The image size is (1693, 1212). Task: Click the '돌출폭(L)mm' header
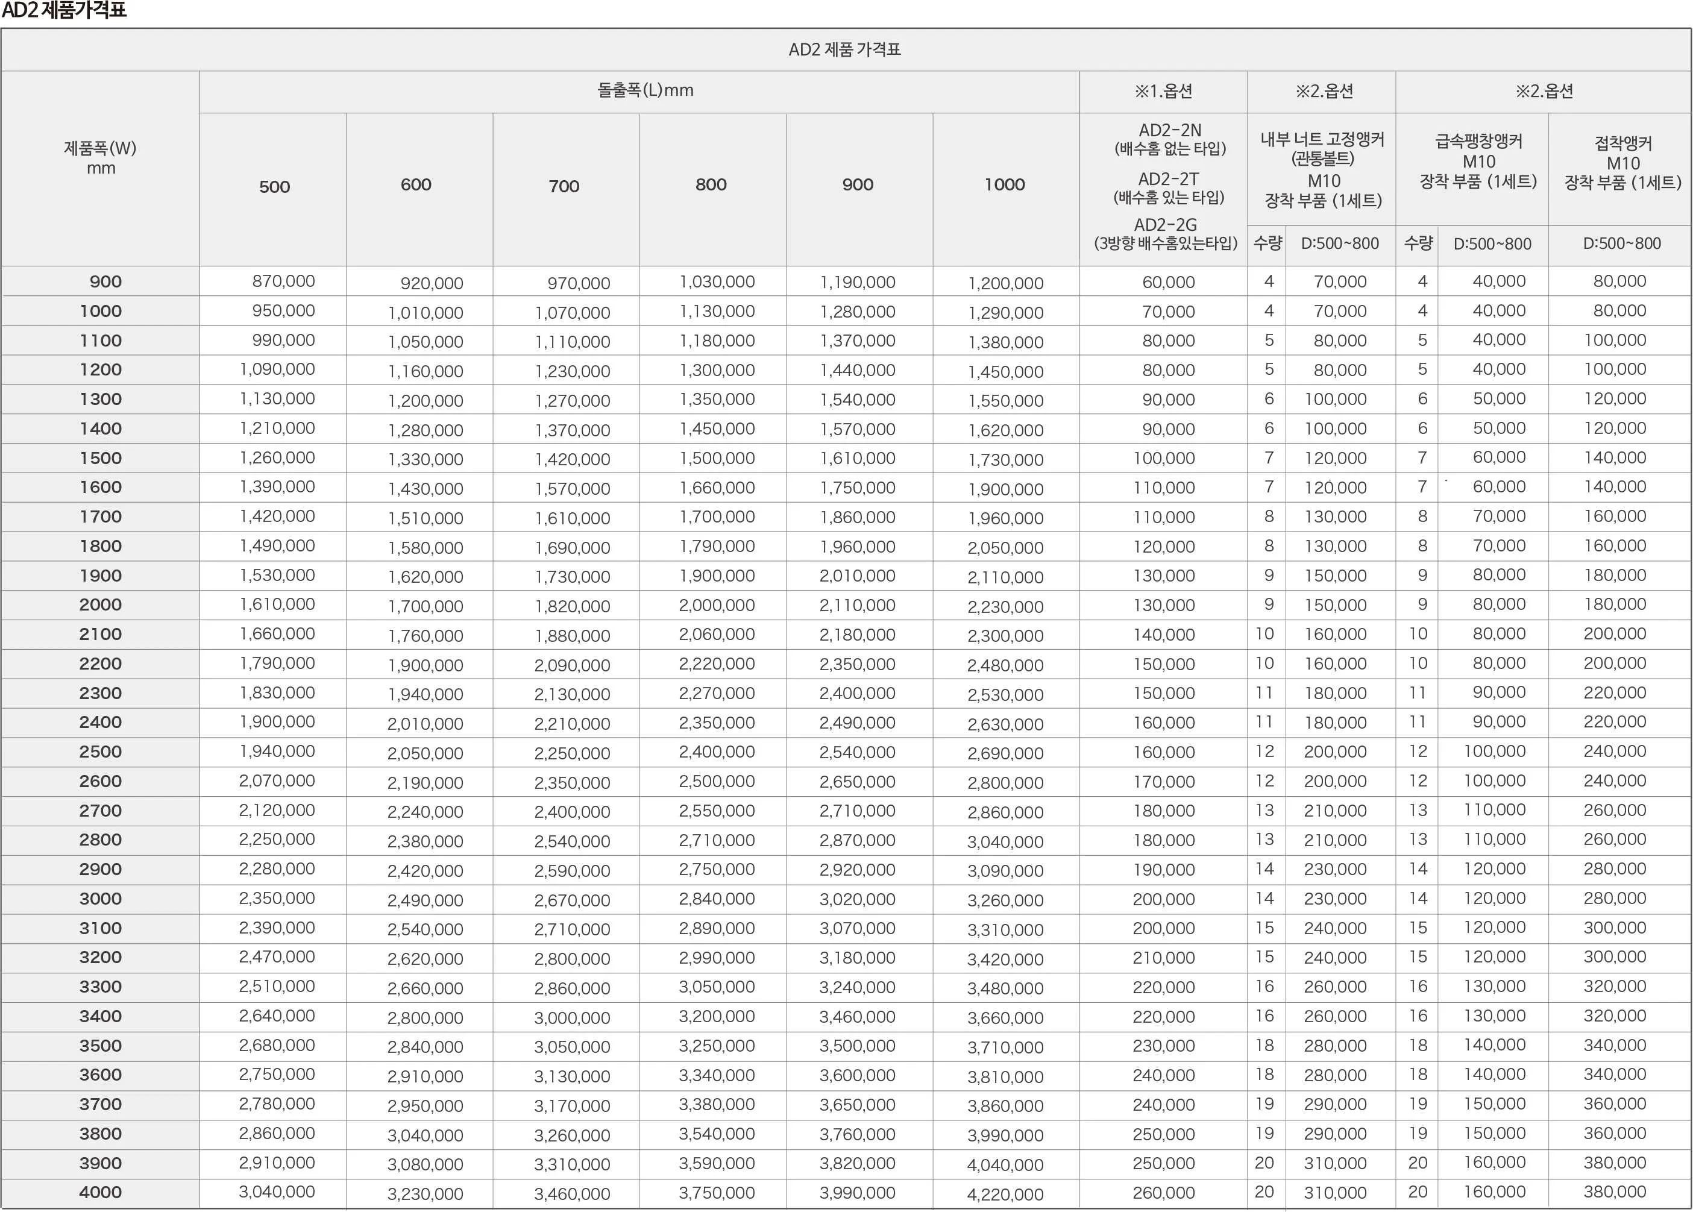pos(645,90)
